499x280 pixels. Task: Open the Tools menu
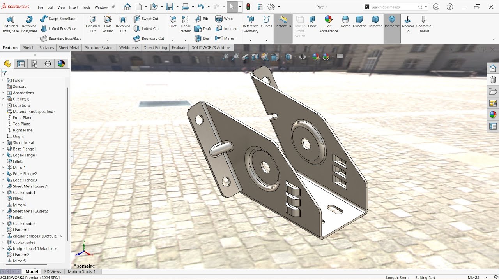[87, 7]
